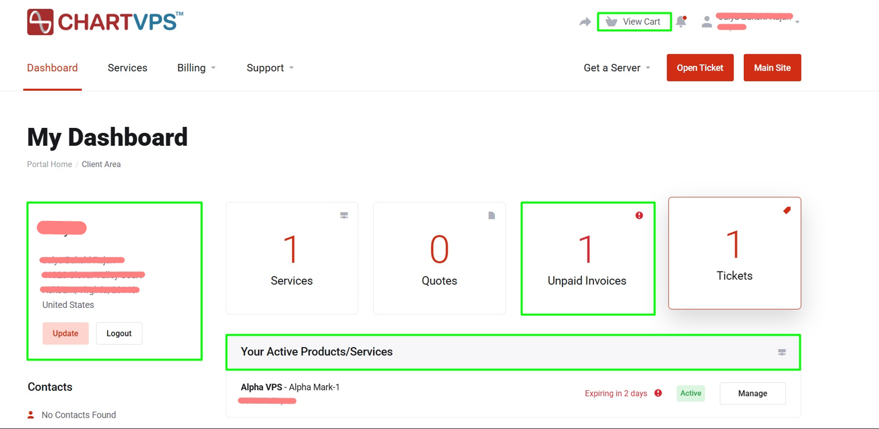Click the Open Ticket button
The image size is (879, 429).
700,68
